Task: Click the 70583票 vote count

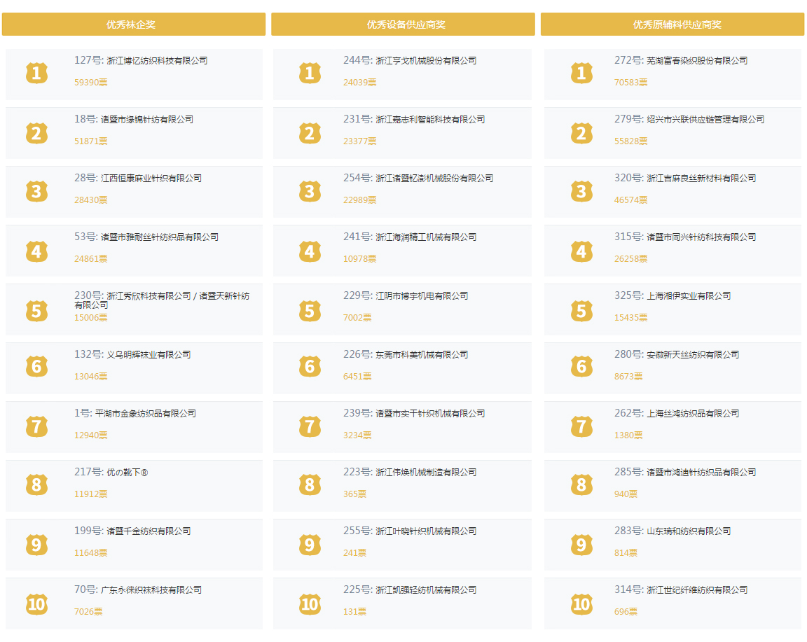Action: point(630,83)
